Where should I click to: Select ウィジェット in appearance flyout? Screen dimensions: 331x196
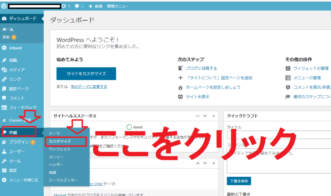tap(60, 149)
